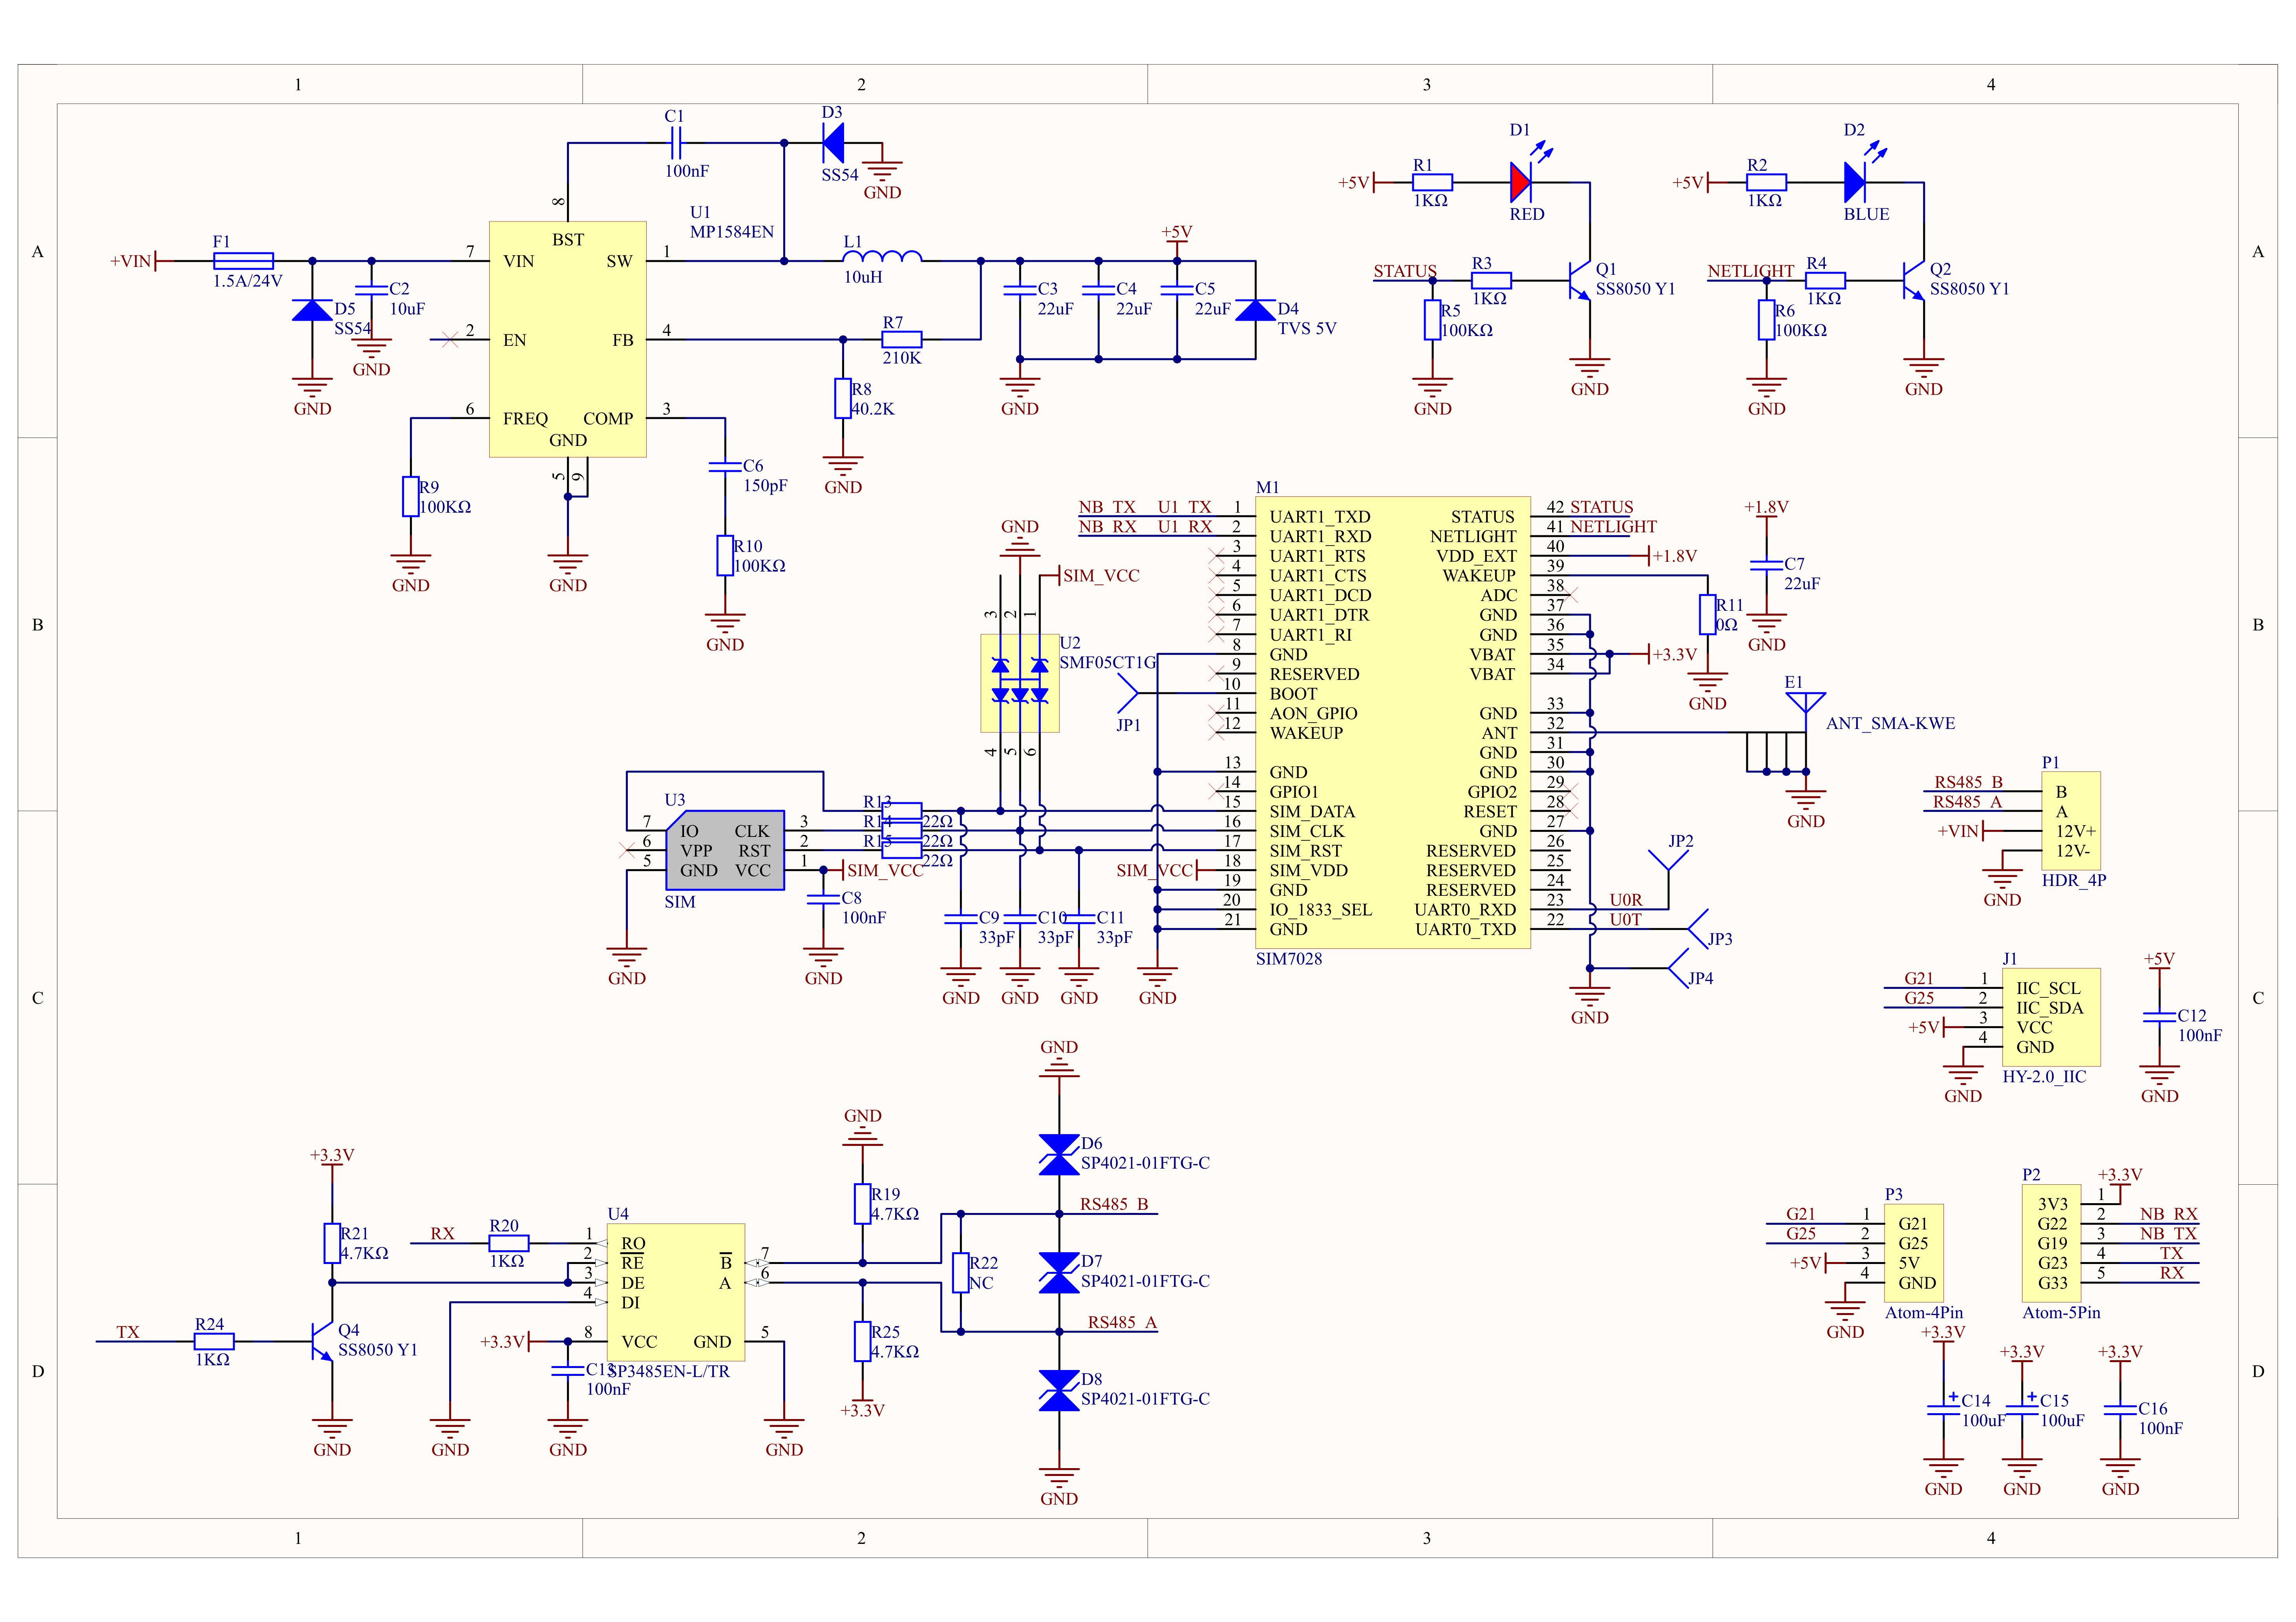Viewport: 2296px width, 1622px height.
Task: Click the R7 210K resistor symbol
Action: 901,339
